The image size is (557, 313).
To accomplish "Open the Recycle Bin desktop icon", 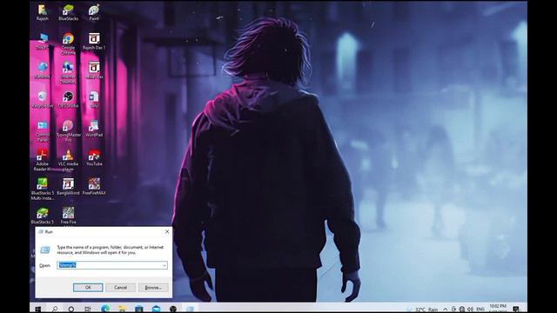I will (x=43, y=99).
